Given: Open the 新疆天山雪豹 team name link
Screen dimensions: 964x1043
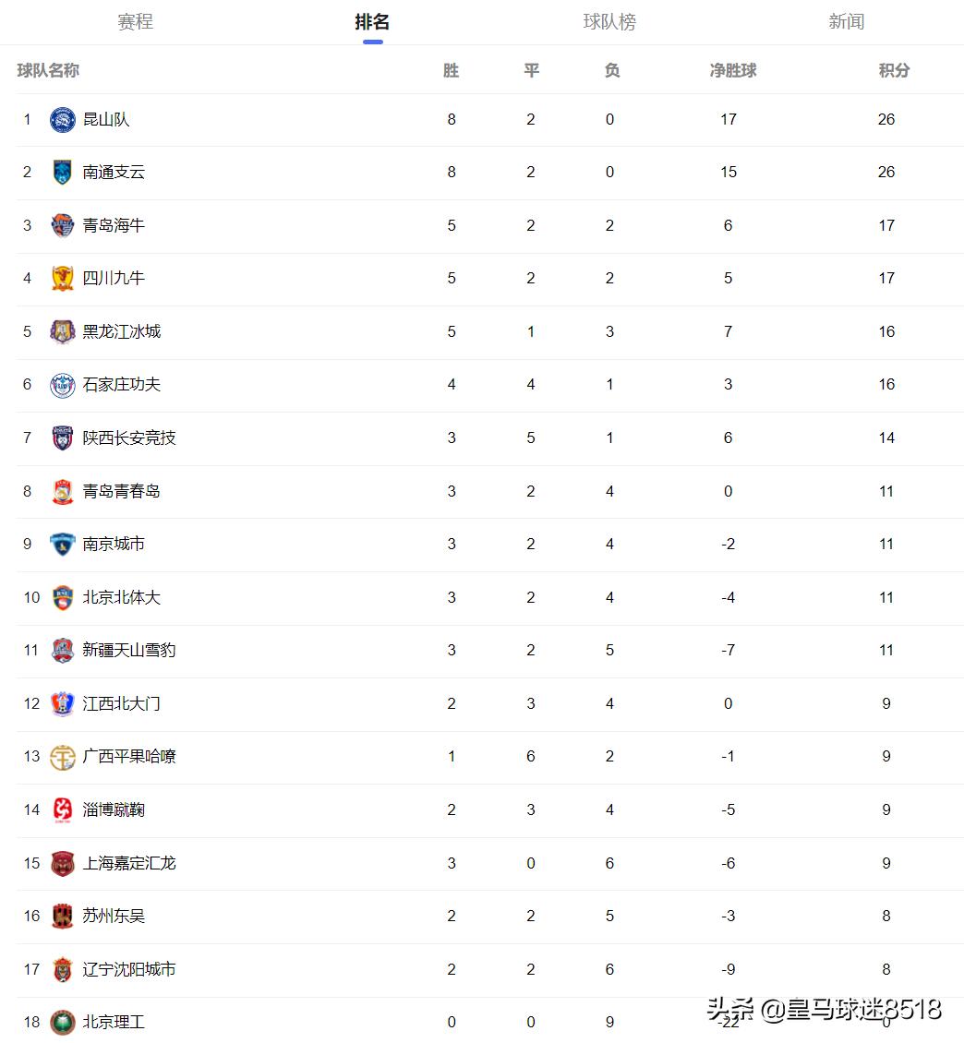Looking at the screenshot, I should click(128, 651).
